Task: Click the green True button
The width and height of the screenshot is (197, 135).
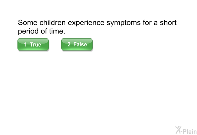Action: [33, 44]
